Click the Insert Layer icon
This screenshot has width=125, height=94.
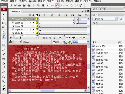click(11, 38)
